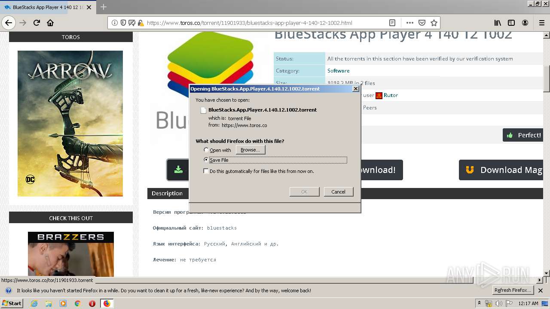The height and width of the screenshot is (309, 550).
Task: Click the Forward arrow button
Action: (x=23, y=23)
